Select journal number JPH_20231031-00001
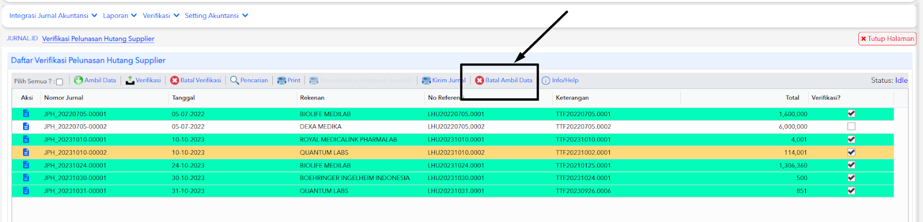 pos(75,191)
